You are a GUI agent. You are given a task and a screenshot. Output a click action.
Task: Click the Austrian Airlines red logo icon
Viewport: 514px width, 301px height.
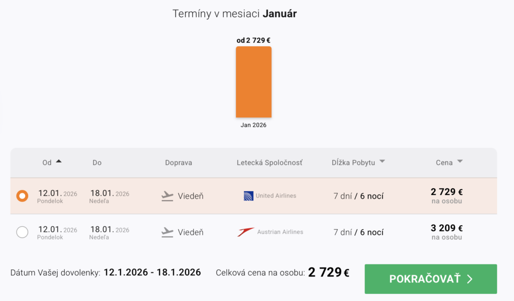[246, 232]
